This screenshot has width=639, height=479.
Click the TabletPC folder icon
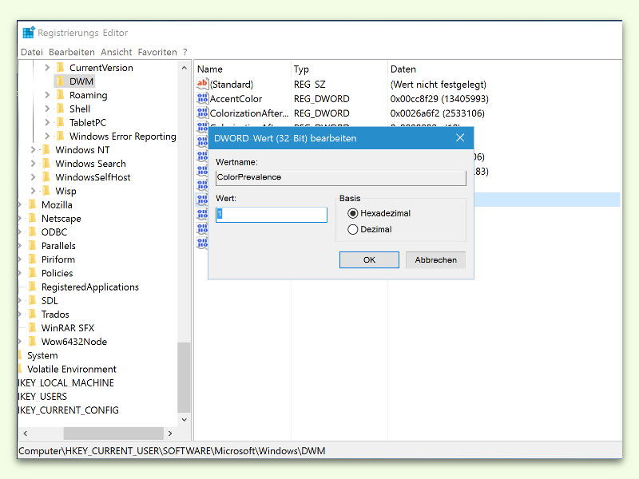(x=61, y=122)
